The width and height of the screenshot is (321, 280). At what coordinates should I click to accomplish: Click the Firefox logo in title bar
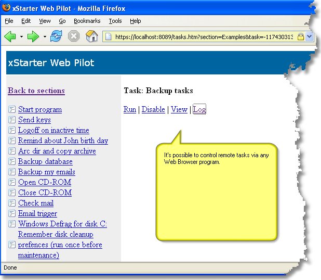[x=6, y=7]
